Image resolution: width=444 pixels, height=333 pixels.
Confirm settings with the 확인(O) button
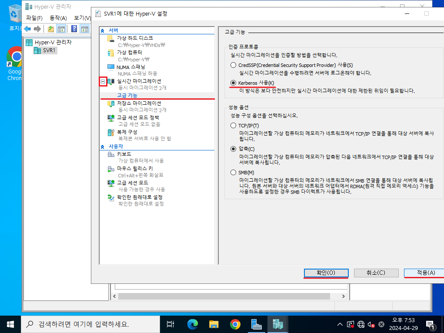click(x=326, y=273)
